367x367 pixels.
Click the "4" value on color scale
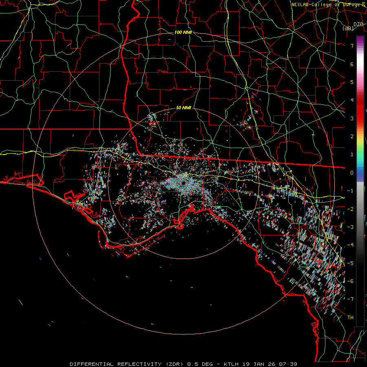coord(352,100)
